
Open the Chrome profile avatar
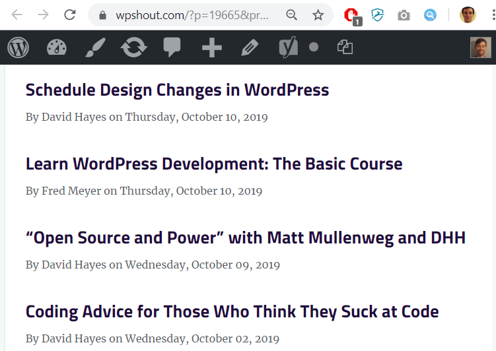click(468, 15)
